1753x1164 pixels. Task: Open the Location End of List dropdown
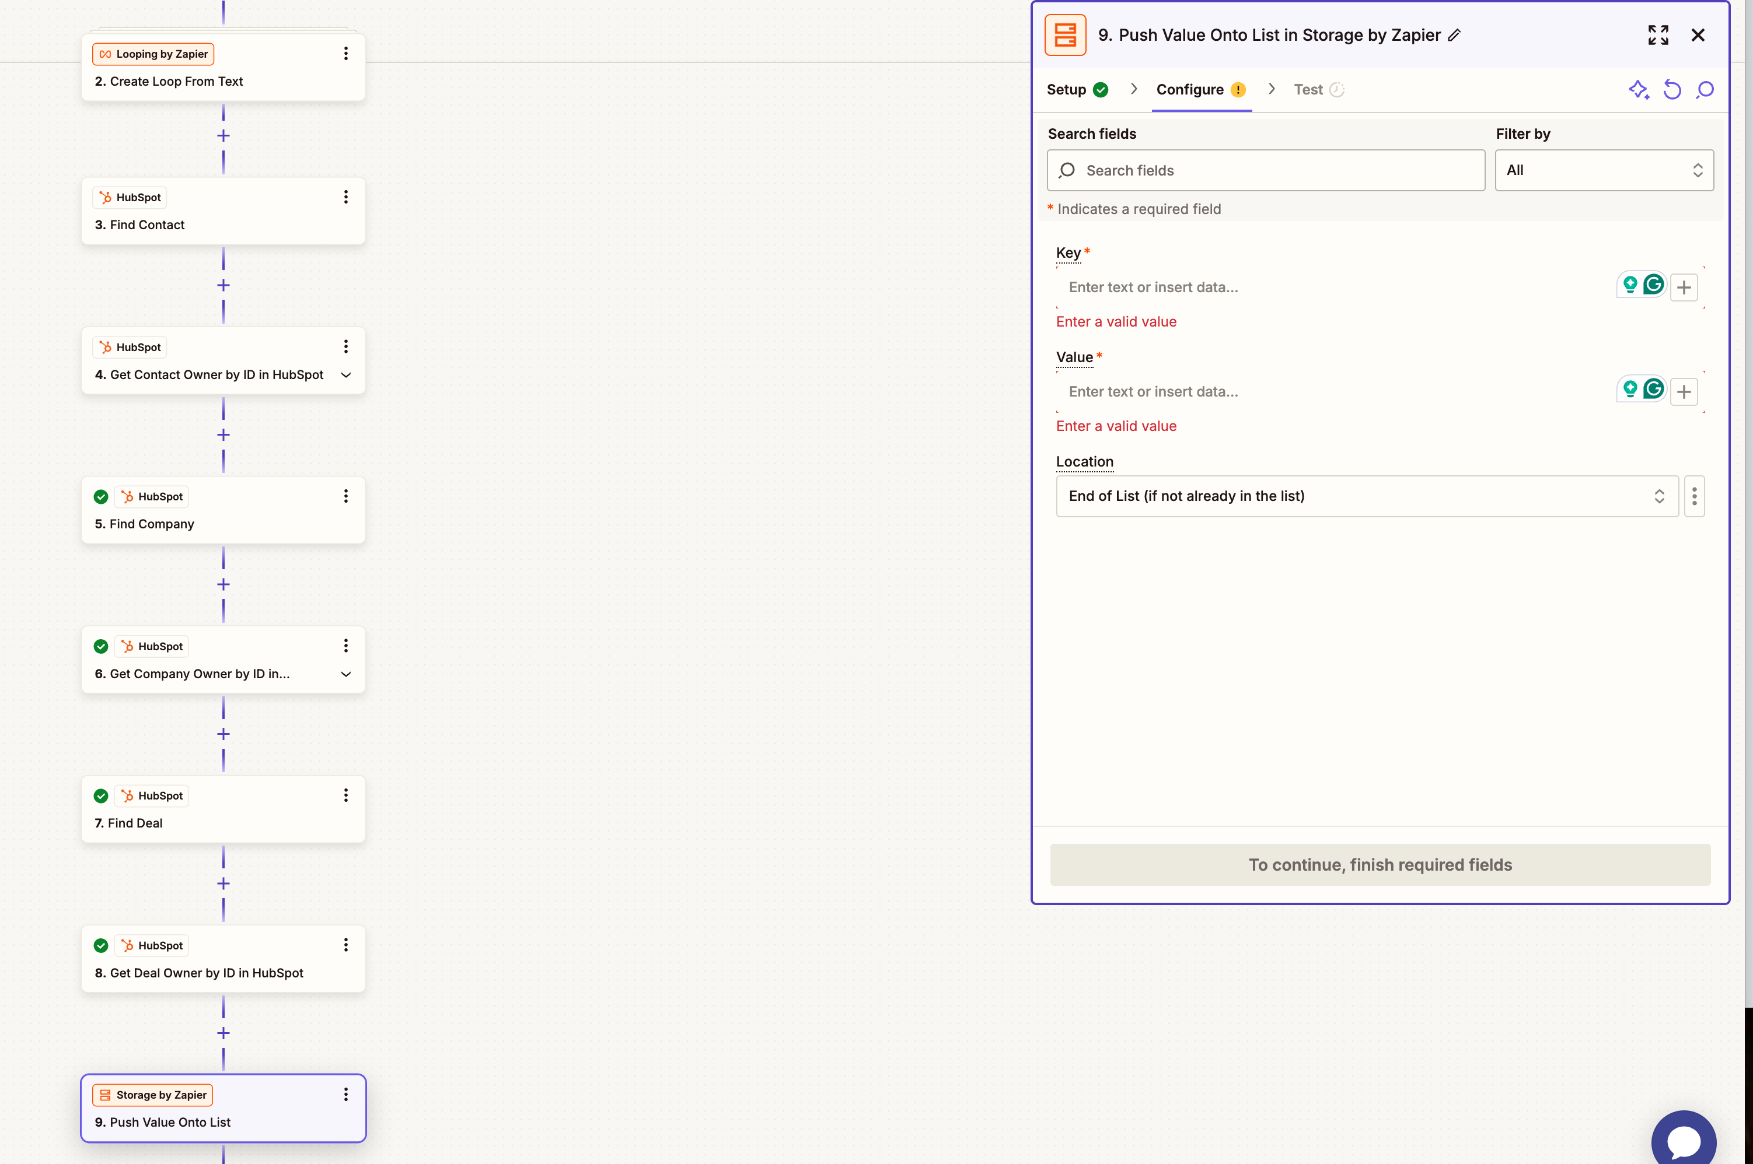(1367, 496)
